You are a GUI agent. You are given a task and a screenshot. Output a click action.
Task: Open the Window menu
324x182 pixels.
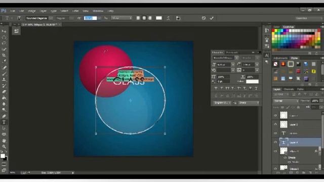[98, 11]
